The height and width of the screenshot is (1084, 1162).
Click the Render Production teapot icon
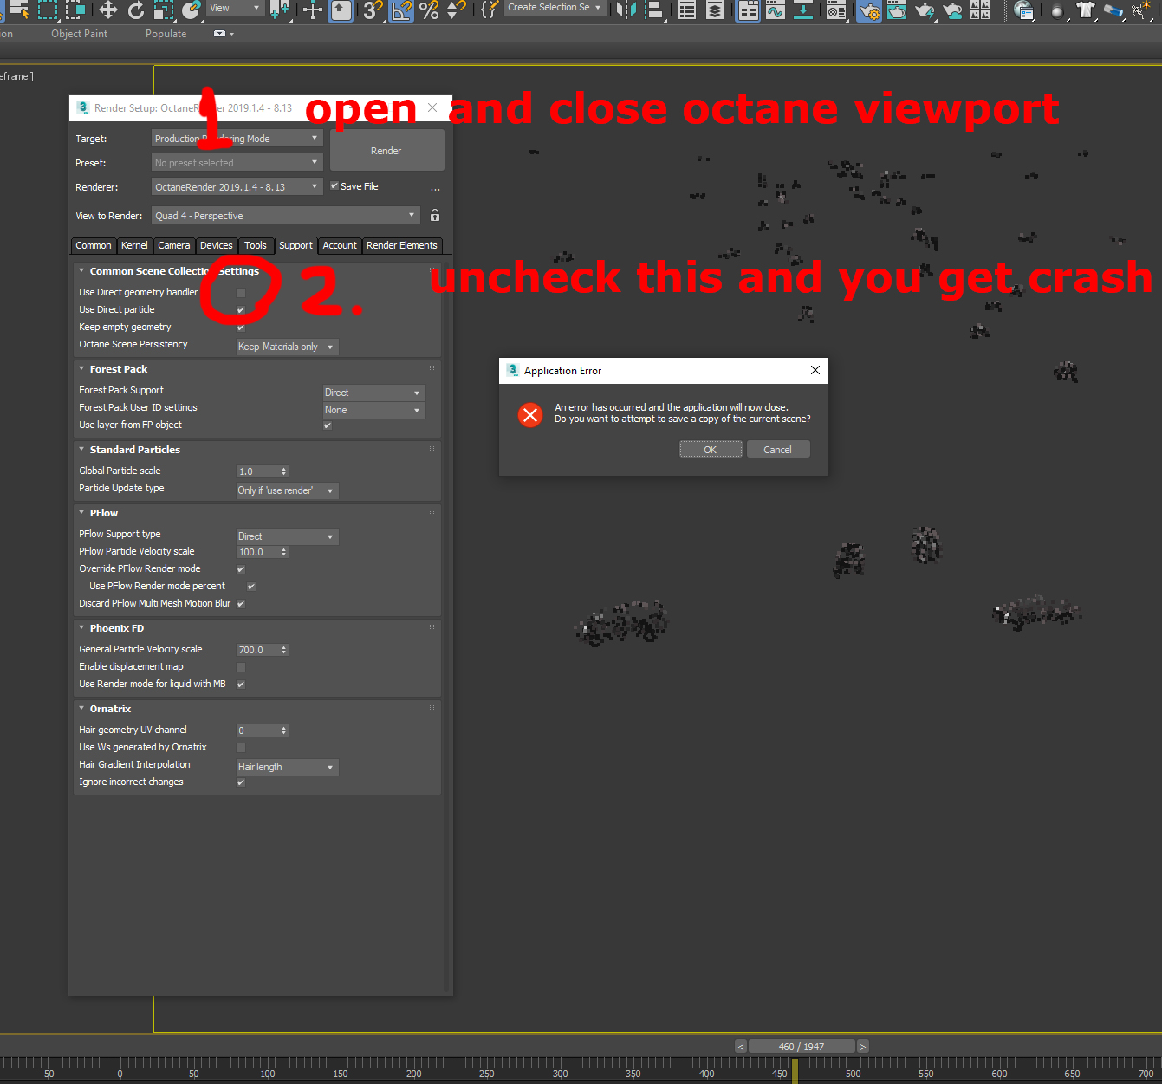pos(925,10)
